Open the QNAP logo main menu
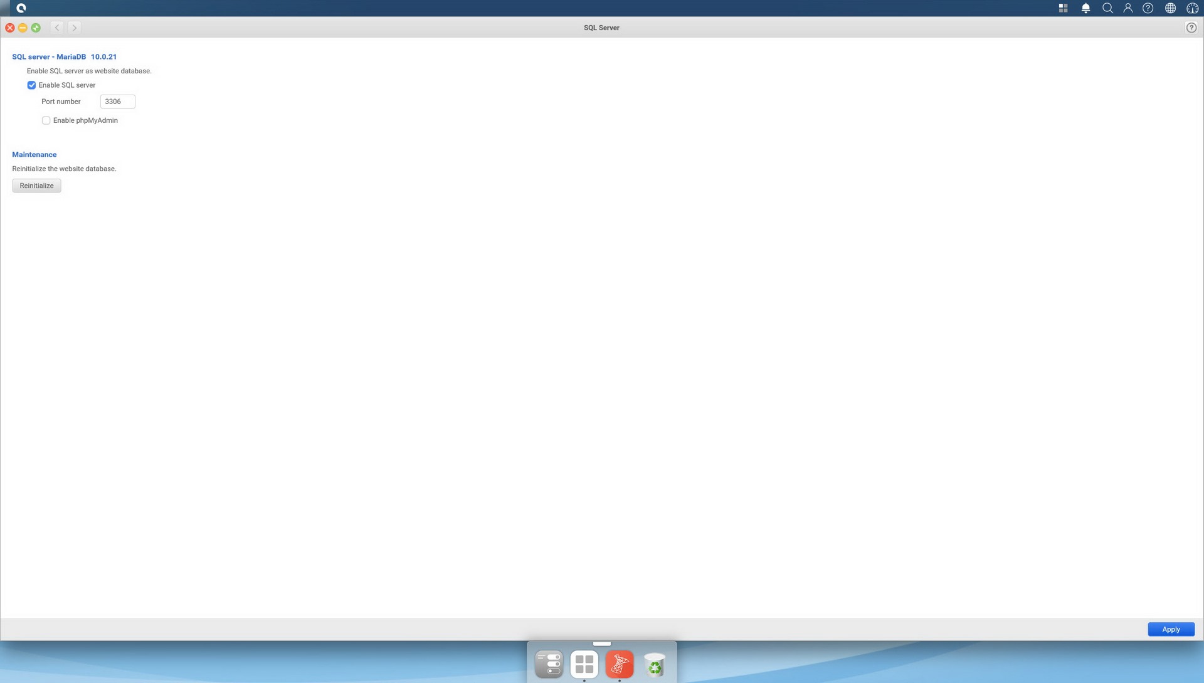This screenshot has width=1204, height=683. [21, 8]
